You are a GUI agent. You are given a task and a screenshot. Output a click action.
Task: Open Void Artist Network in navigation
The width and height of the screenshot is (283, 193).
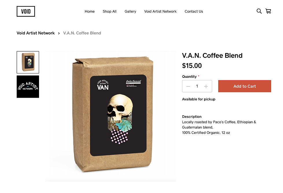[x=160, y=11]
